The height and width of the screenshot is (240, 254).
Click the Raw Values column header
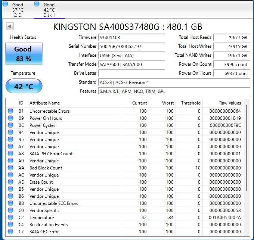pos(223,103)
